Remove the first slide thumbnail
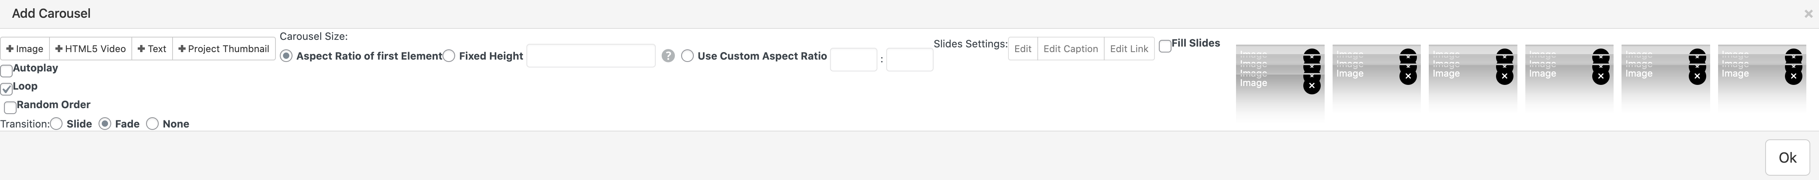The width and height of the screenshot is (1819, 180). [x=1311, y=86]
